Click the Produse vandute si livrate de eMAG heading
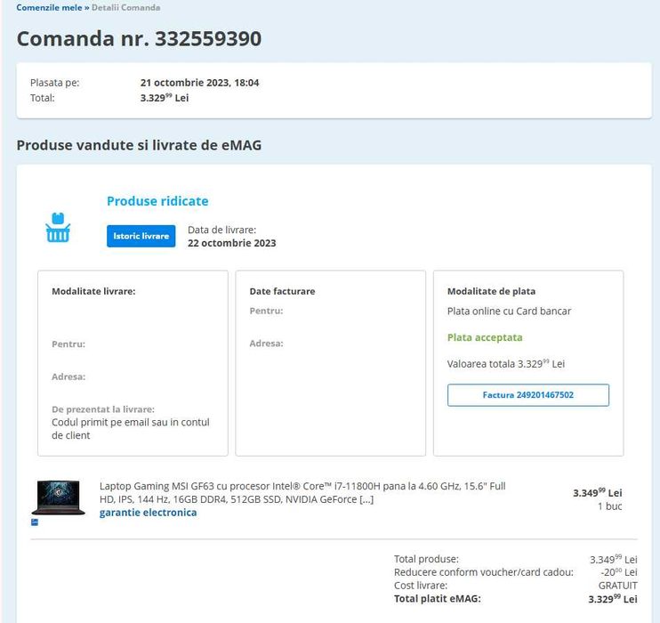Screen dimensions: 660x623 [139, 145]
